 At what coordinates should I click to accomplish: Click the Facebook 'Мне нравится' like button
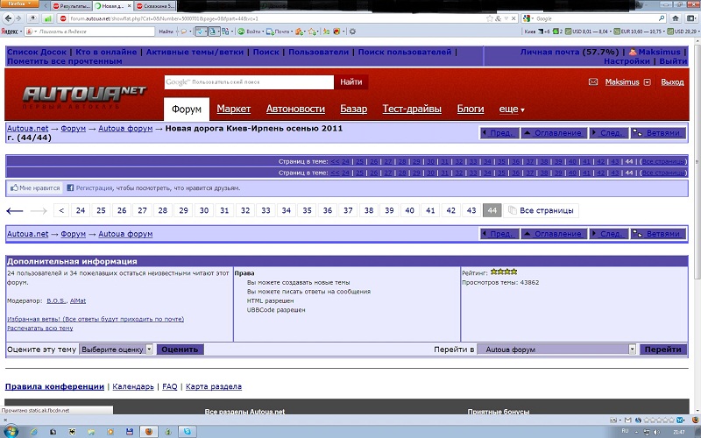(33, 187)
